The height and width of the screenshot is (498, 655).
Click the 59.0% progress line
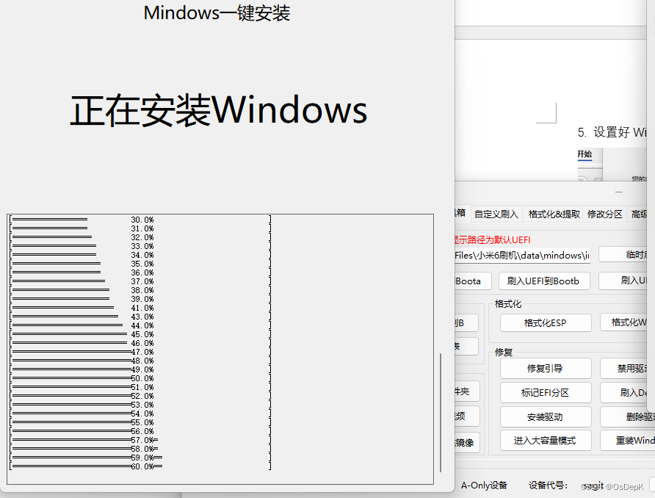pos(140,458)
